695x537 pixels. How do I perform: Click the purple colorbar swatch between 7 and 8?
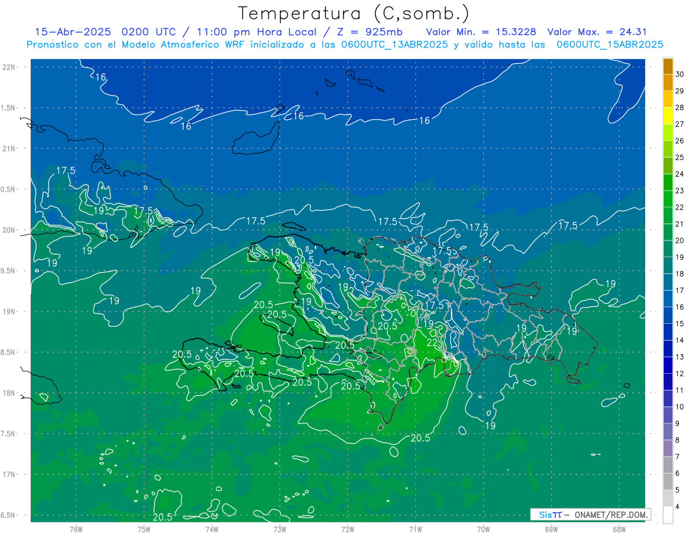(x=668, y=448)
